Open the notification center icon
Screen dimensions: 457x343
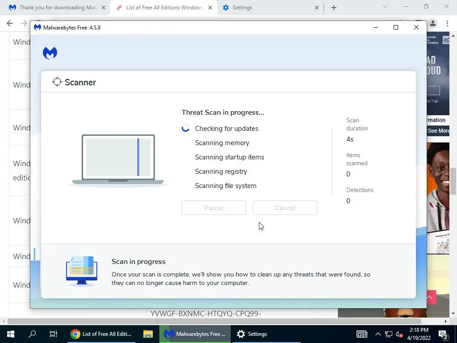[443, 334]
